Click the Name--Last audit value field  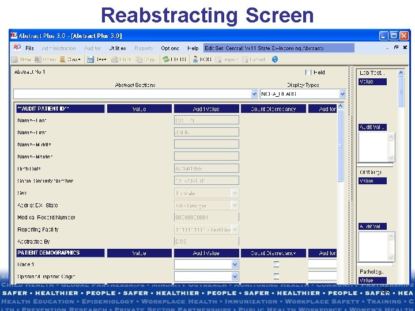point(206,120)
